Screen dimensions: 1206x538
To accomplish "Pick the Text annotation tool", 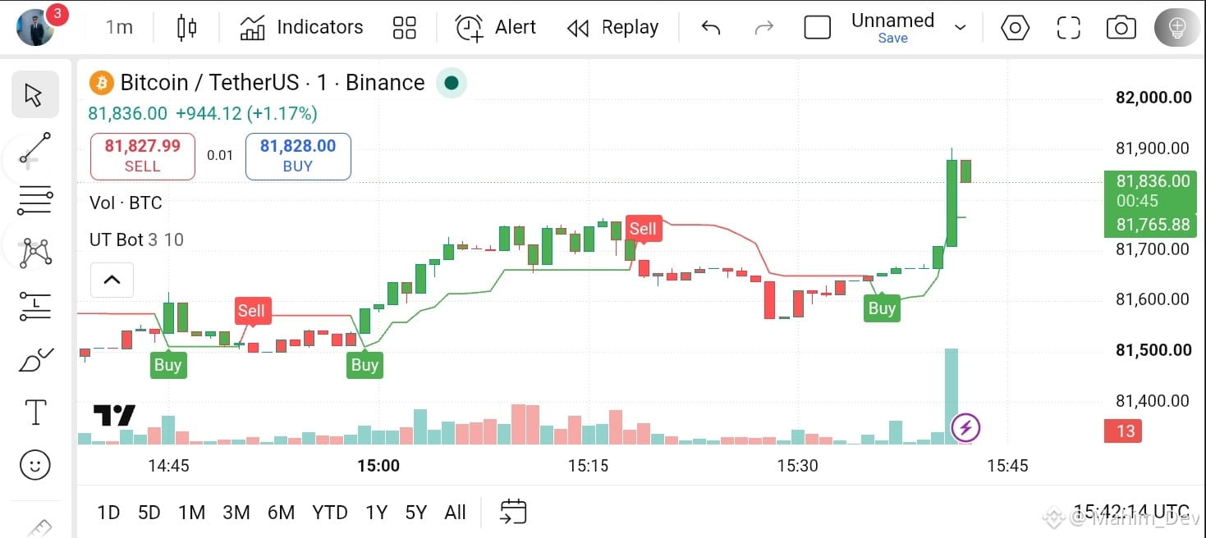I will coord(35,412).
